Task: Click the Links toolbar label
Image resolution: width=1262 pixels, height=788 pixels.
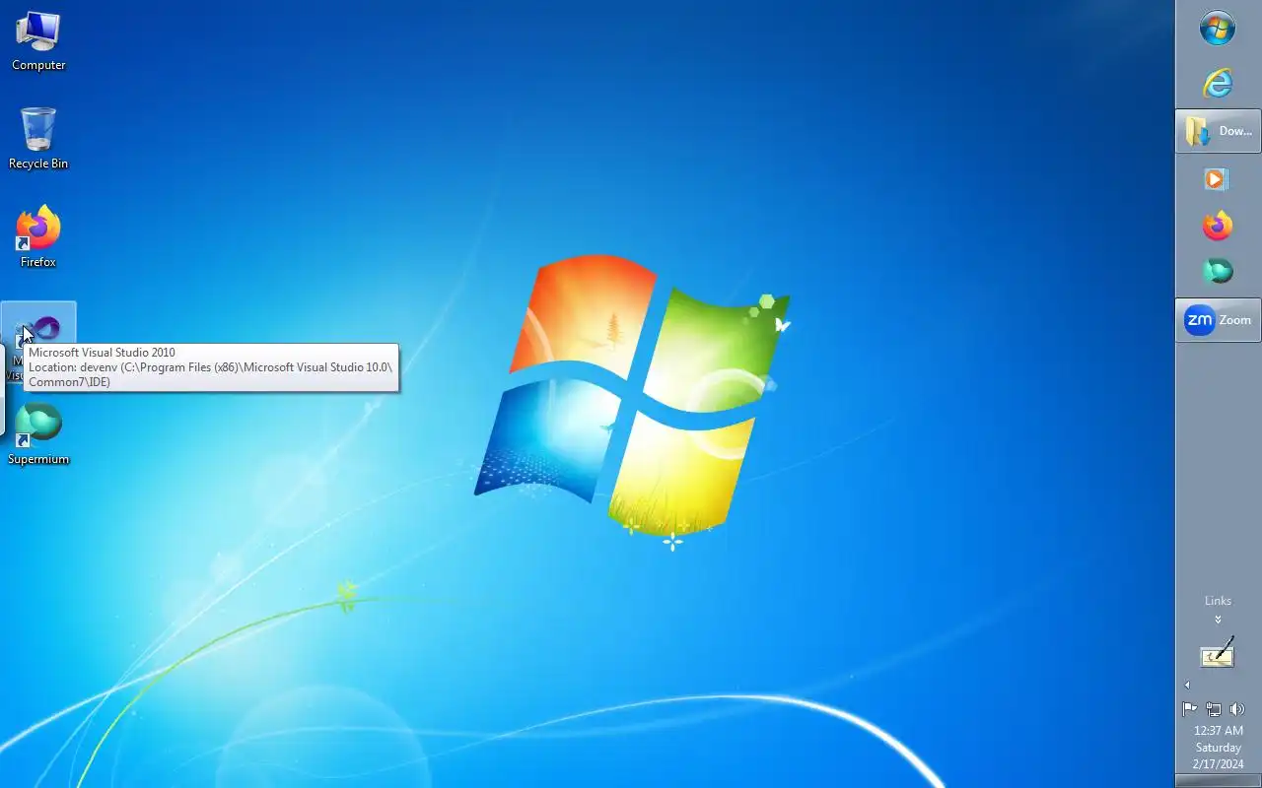Action: [x=1218, y=601]
